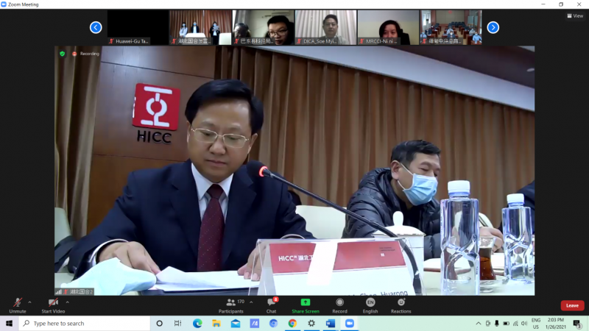Leave the meeting

click(572, 305)
